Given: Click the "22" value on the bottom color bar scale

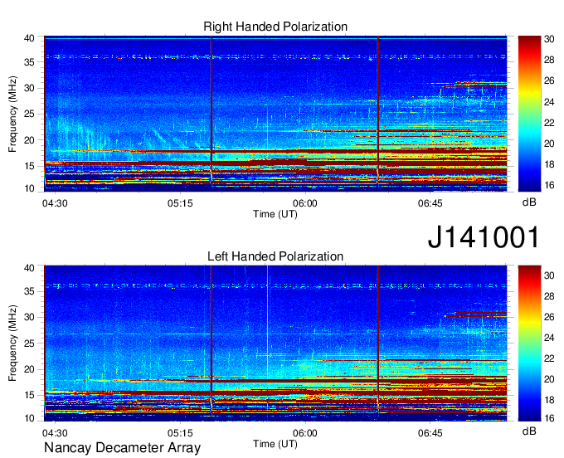Looking at the screenshot, I should (549, 358).
